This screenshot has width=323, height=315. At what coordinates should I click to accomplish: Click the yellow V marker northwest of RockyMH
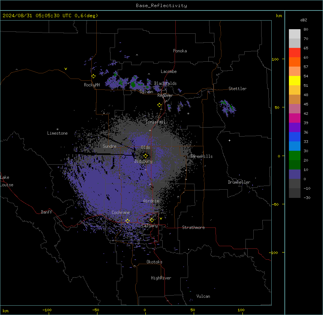(x=66, y=69)
